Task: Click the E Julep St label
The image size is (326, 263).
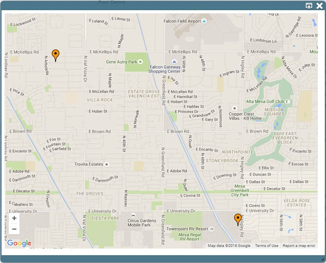Action: (307, 67)
